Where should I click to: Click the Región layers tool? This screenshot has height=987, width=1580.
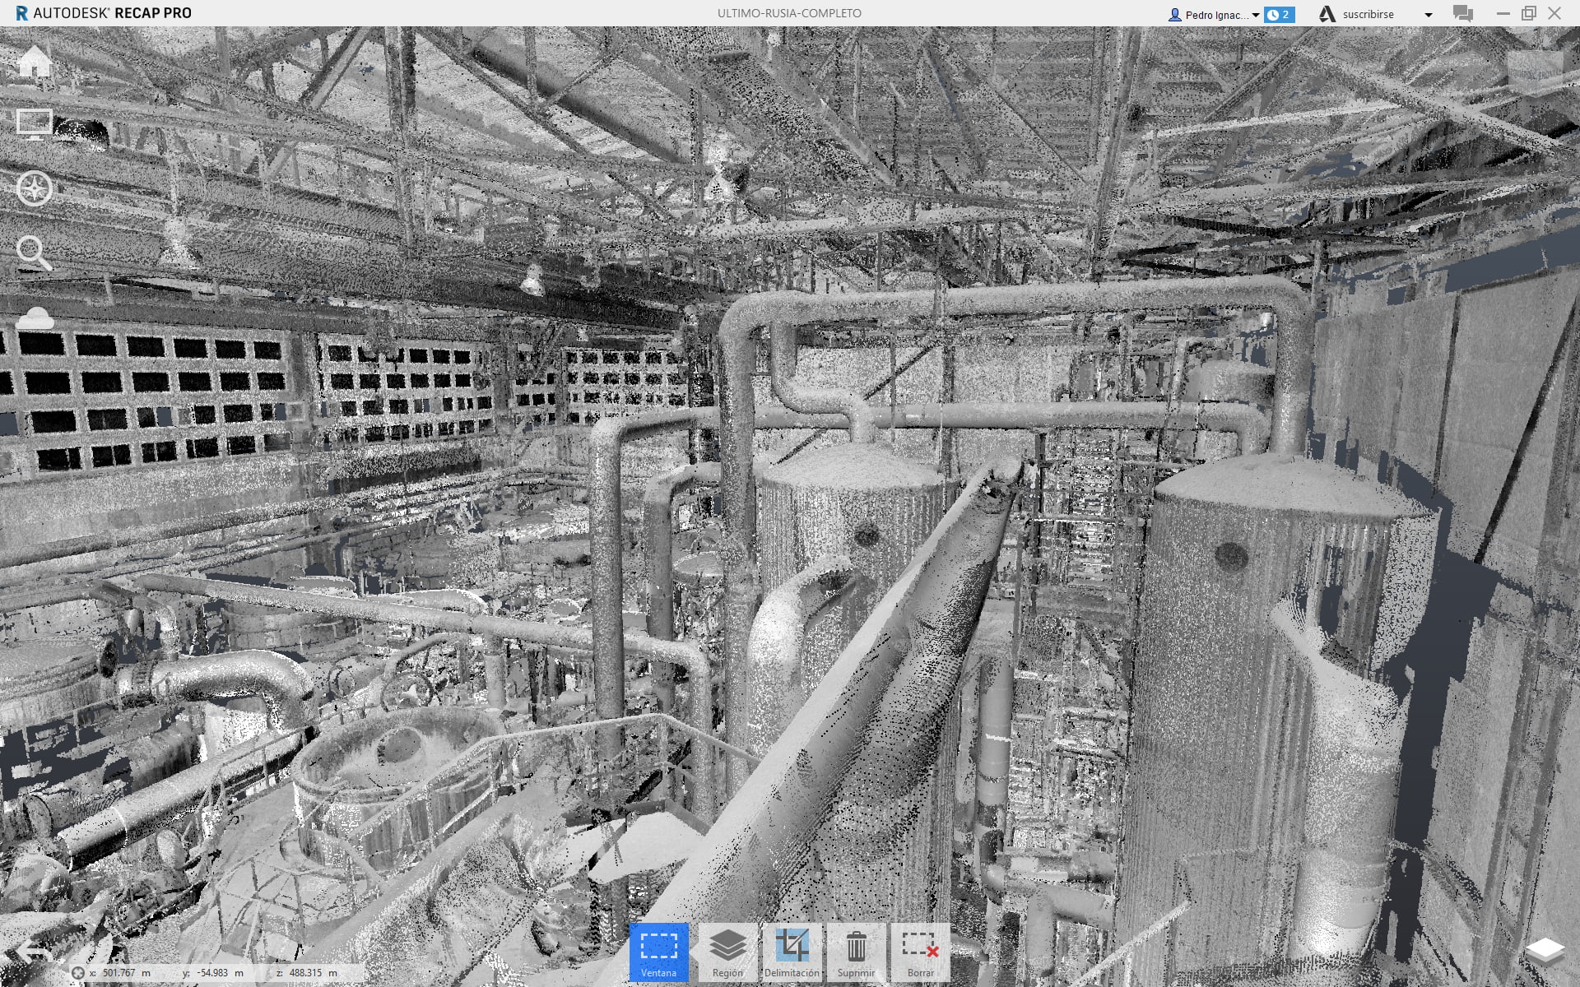(727, 952)
